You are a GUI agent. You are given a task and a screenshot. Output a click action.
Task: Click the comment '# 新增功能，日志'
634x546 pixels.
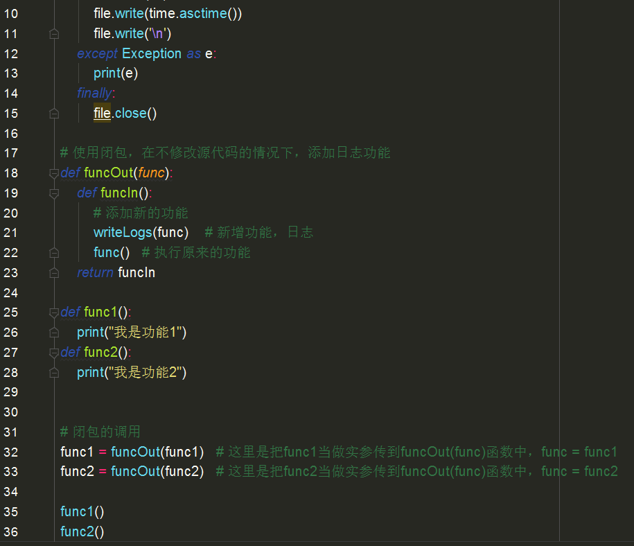(258, 233)
